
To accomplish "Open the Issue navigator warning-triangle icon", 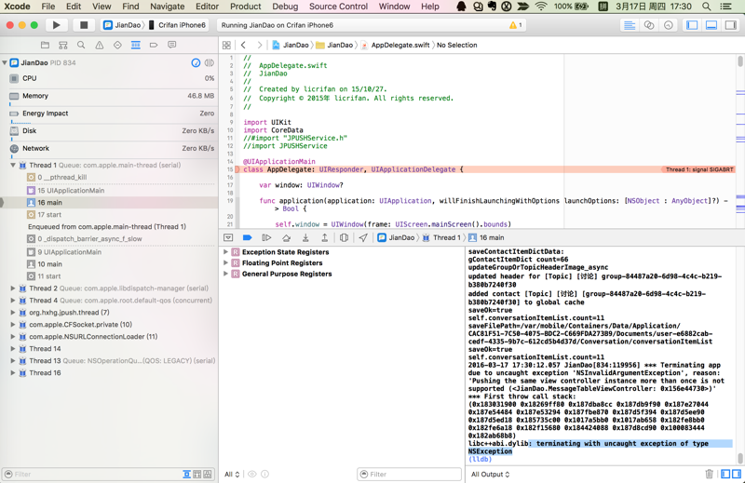I will [100, 45].
